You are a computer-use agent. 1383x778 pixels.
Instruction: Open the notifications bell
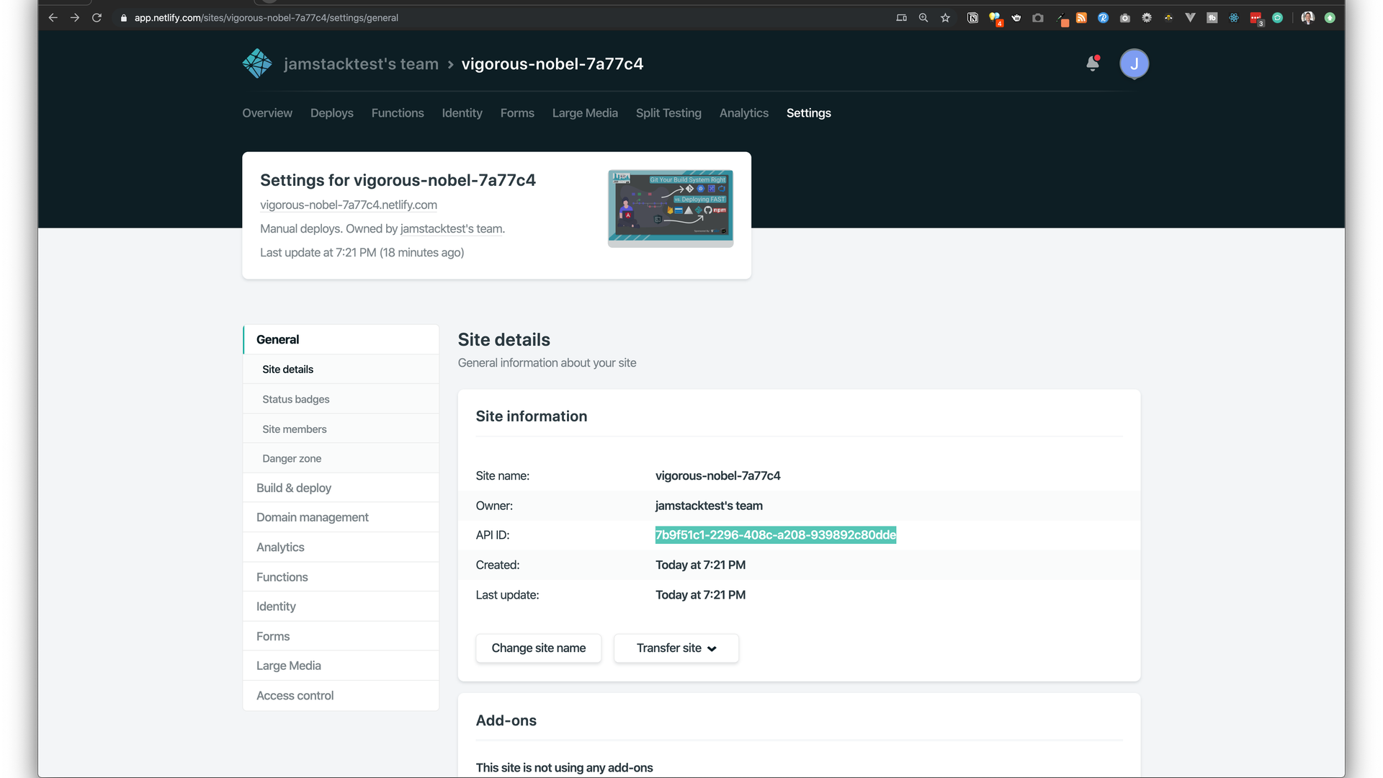click(x=1093, y=63)
